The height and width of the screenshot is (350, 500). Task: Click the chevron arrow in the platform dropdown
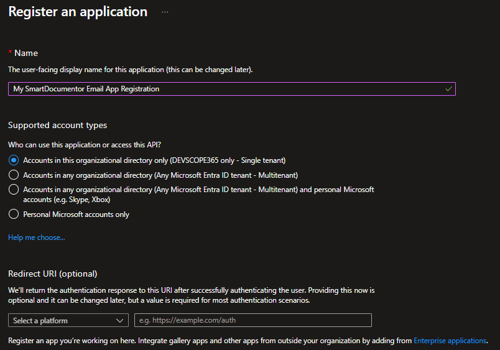(x=120, y=321)
